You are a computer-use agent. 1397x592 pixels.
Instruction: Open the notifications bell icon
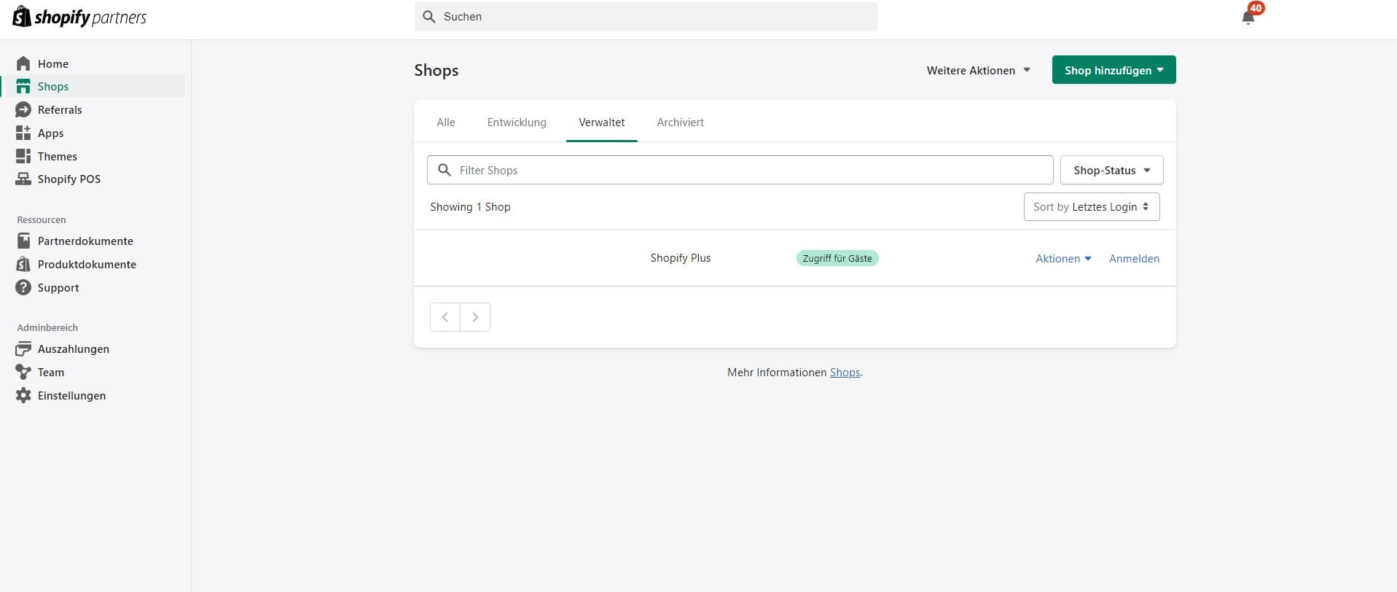1248,17
